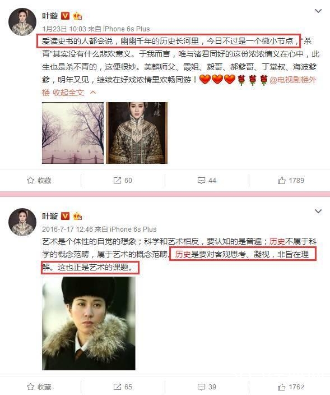The width and height of the screenshot is (330, 395).
Task: Open comments icon showing 39
Action: coord(201,387)
